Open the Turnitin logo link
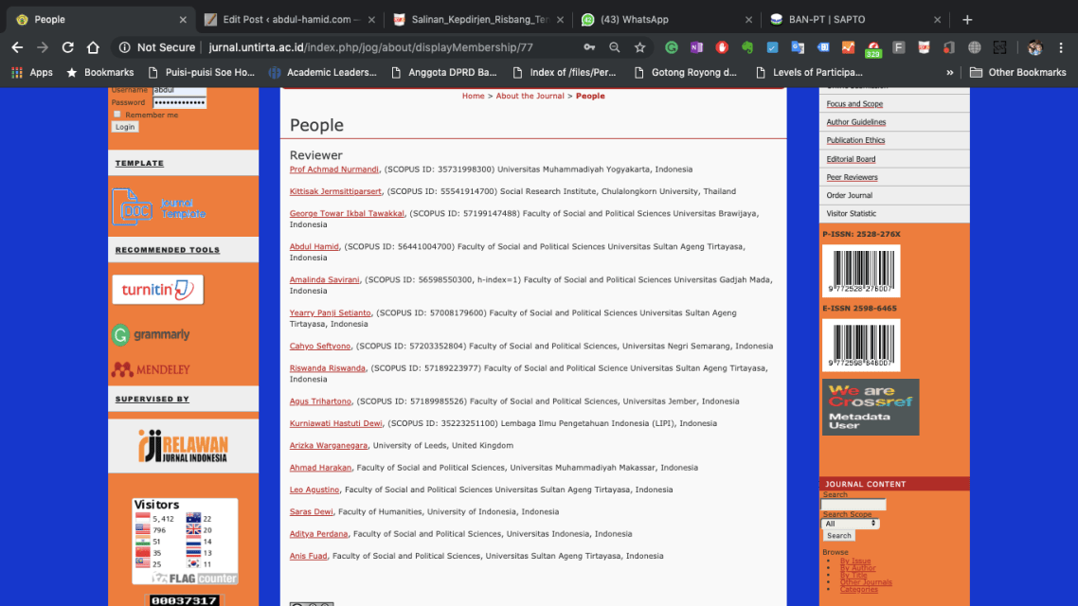This screenshot has width=1078, height=606. 157,290
